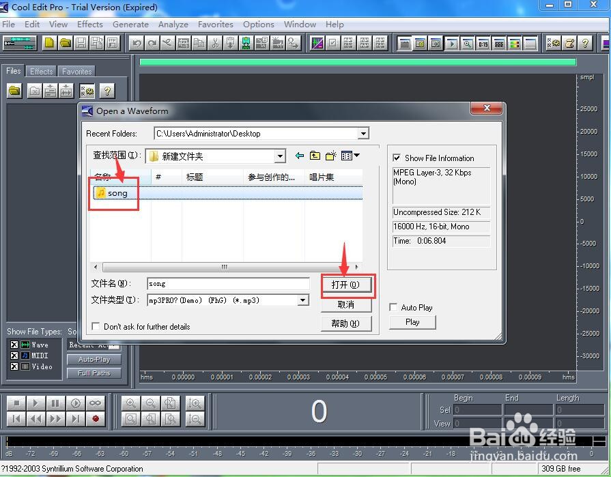Toggle the Wave file type checkbox
Viewport: 611px width, 477px height.
pyautogui.click(x=14, y=345)
